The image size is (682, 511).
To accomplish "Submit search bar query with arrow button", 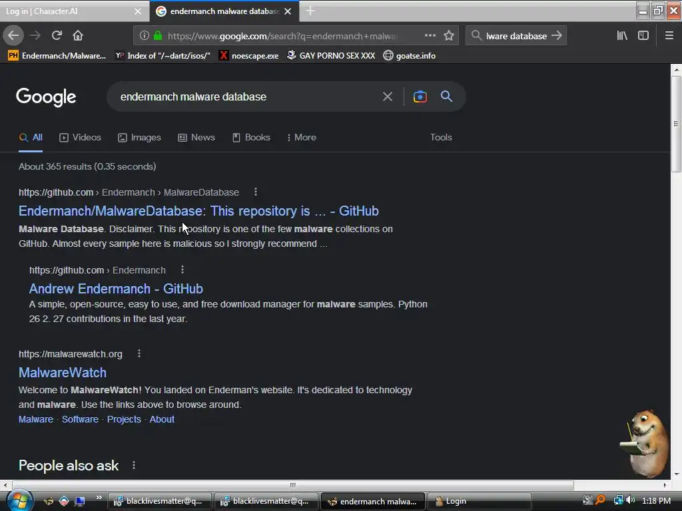I will pyautogui.click(x=557, y=36).
